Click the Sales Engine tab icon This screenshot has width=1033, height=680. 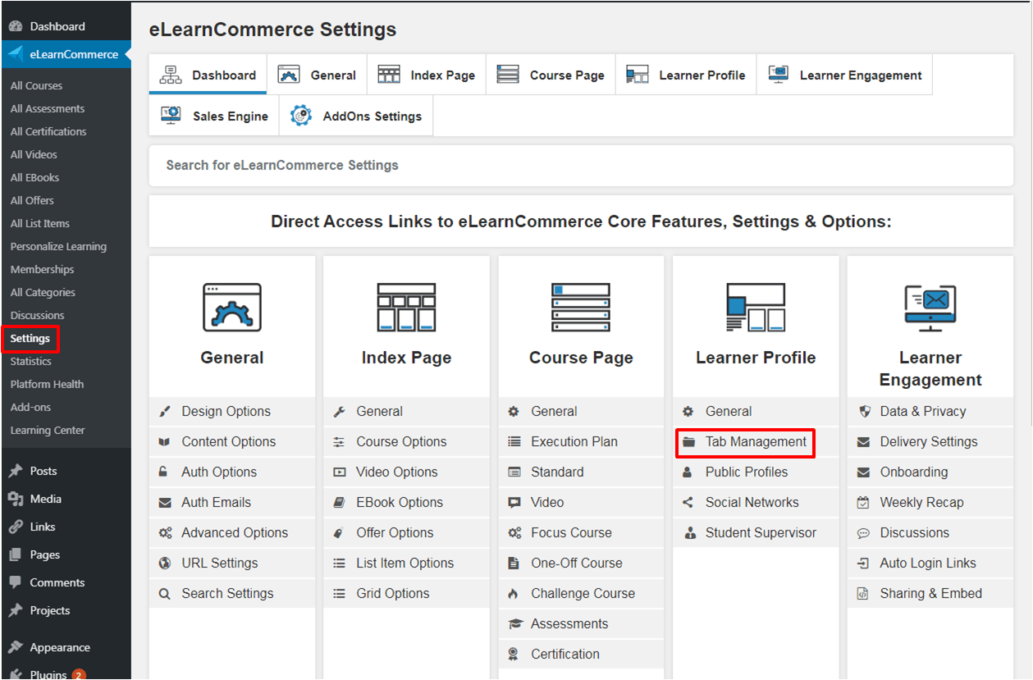pos(171,116)
